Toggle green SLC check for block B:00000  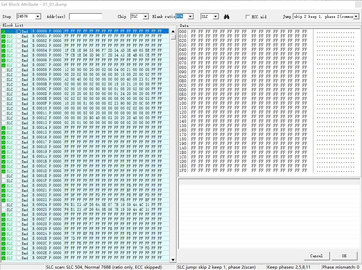pos(4,31)
